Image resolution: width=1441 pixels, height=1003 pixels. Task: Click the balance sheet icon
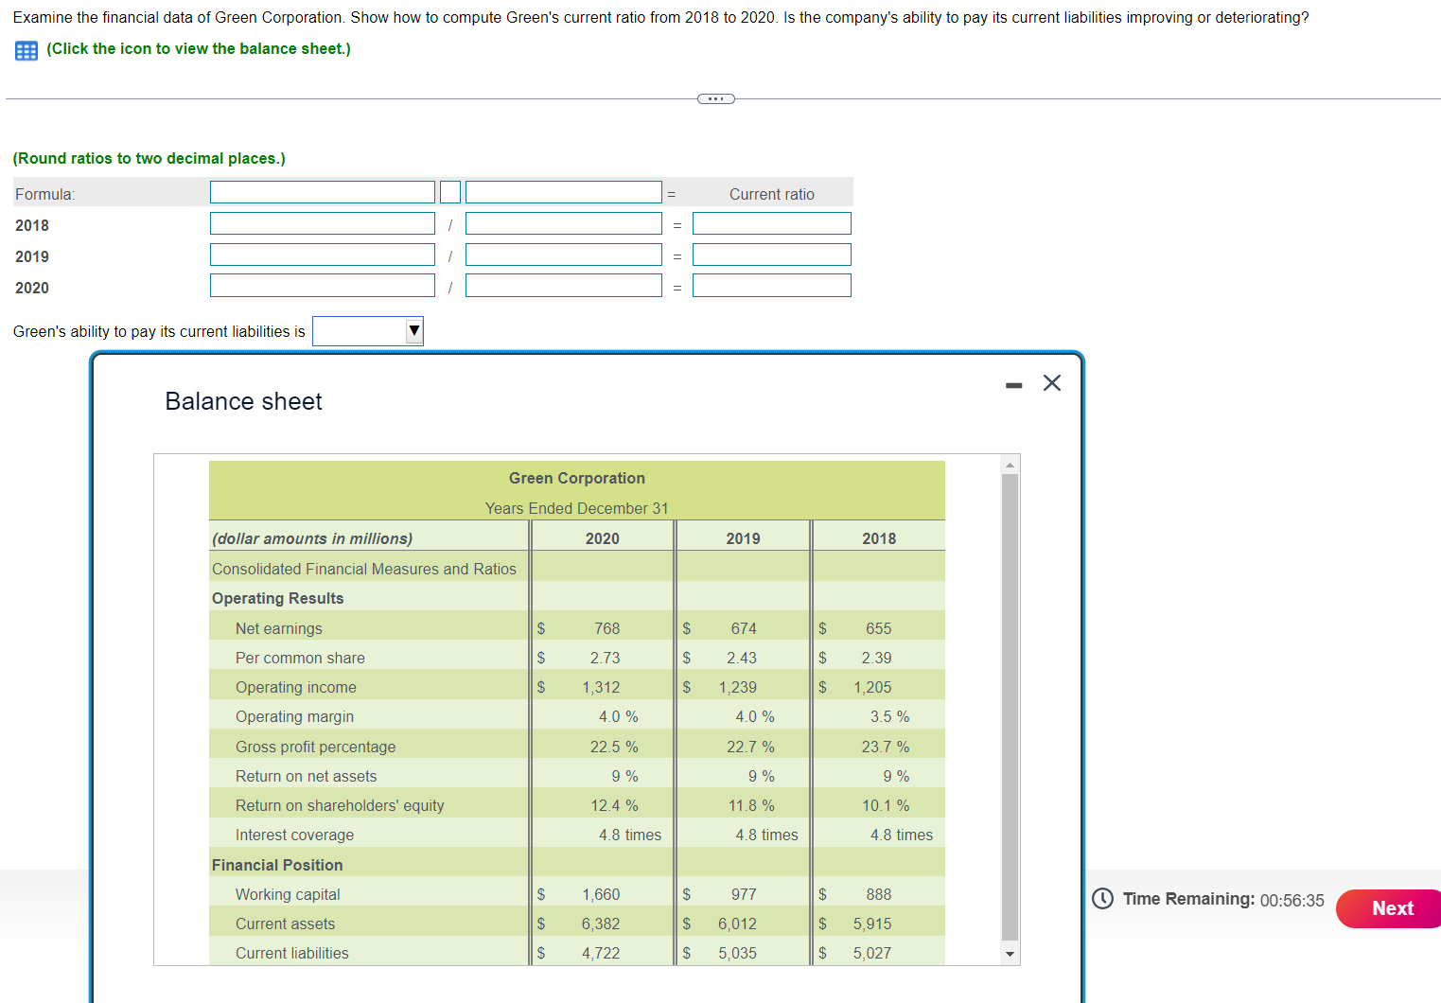click(26, 50)
